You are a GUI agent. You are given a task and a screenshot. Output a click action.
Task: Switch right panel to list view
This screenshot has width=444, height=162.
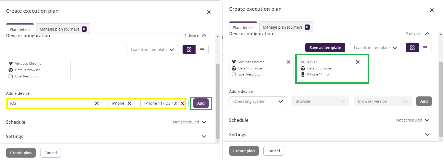point(425,48)
